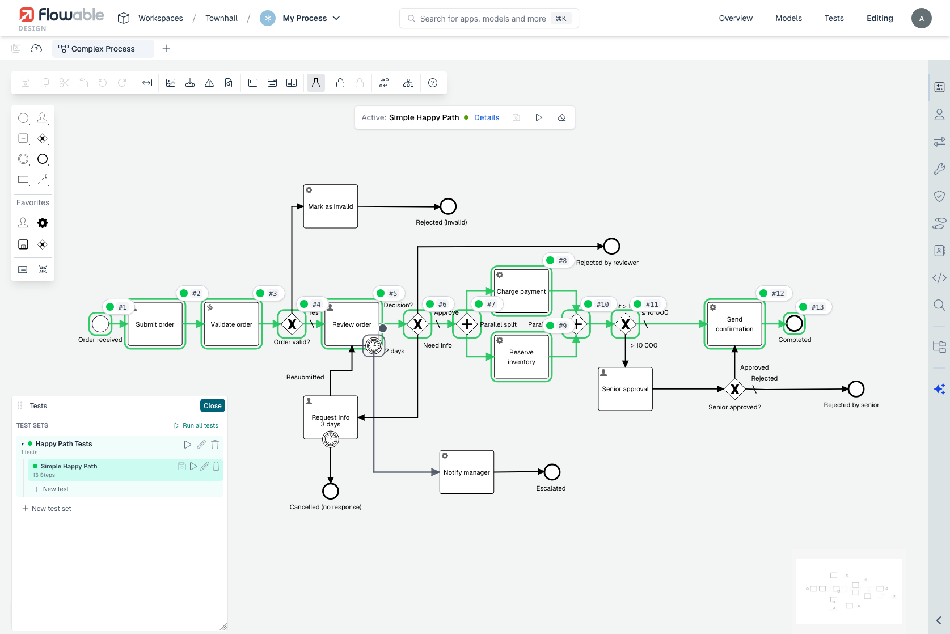The width and height of the screenshot is (950, 634).
Task: Click the connection routing icon in toolbar
Action: click(384, 83)
